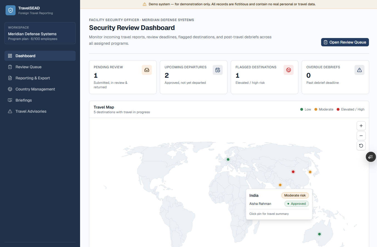The image size is (377, 247).
Task: Click the green map pin in Europe
Action: [x=228, y=159]
